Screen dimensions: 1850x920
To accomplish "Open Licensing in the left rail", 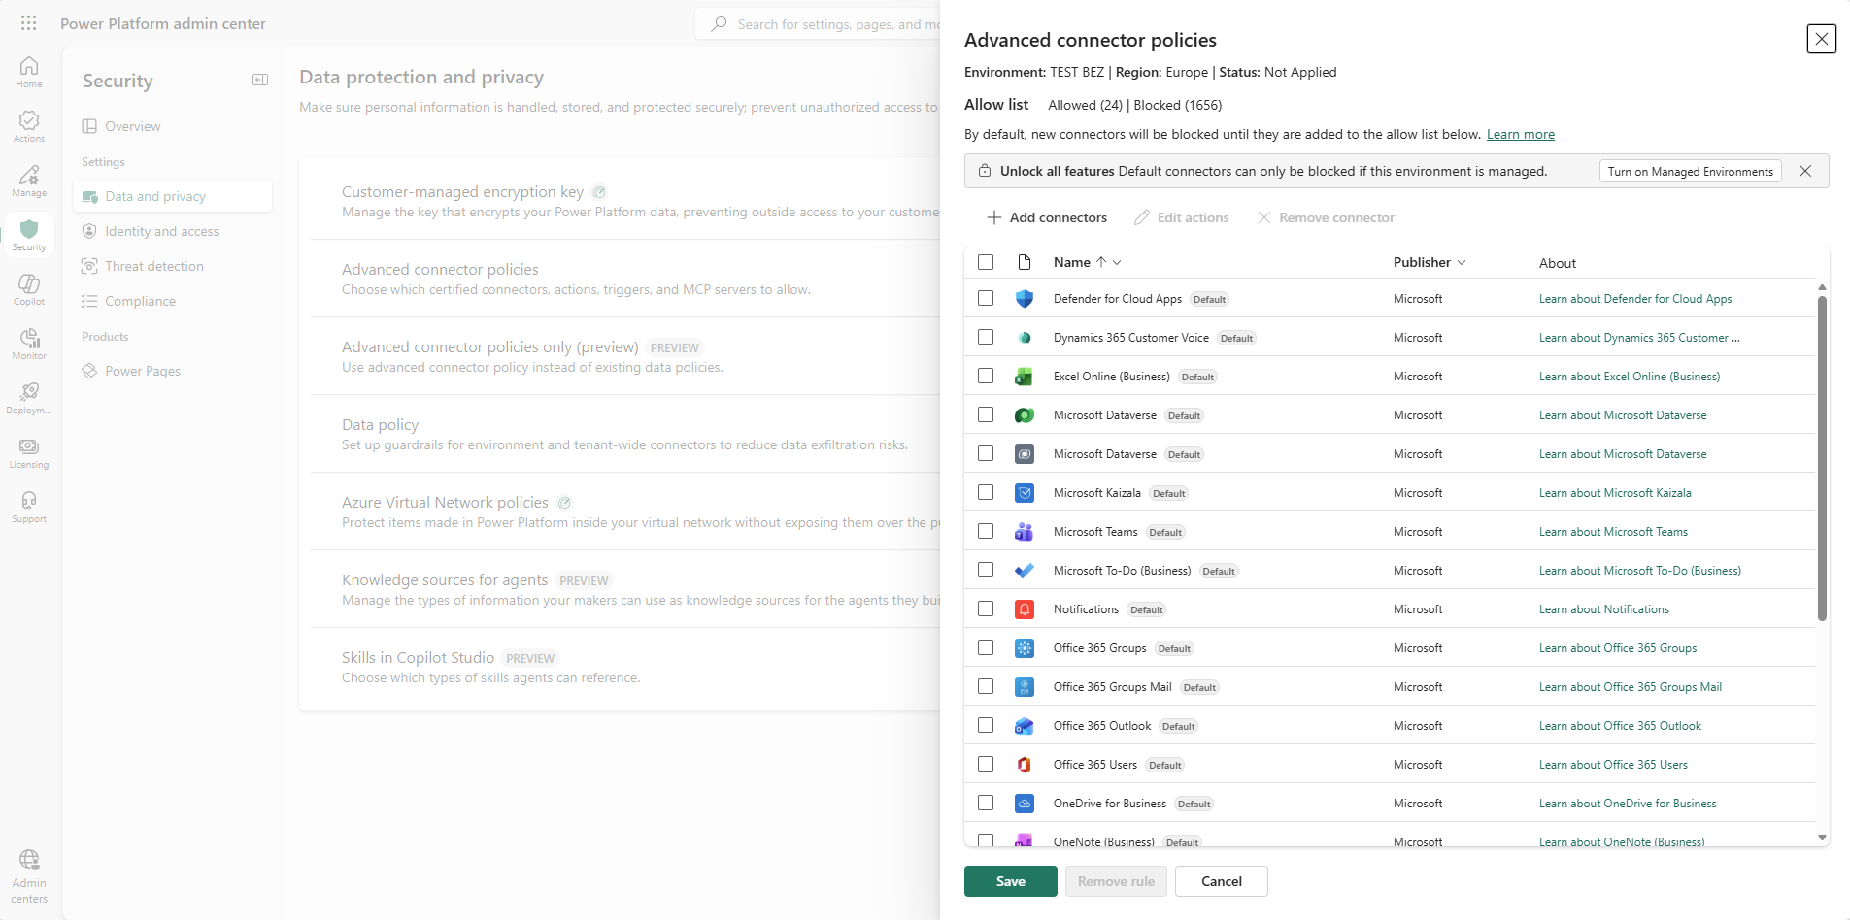I will tap(29, 452).
